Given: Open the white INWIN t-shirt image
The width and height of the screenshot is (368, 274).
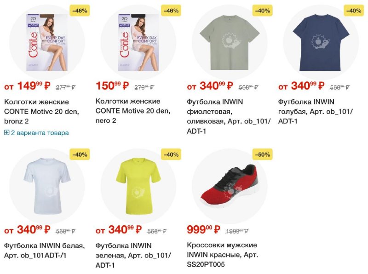Looking at the screenshot, I should coord(47,186).
